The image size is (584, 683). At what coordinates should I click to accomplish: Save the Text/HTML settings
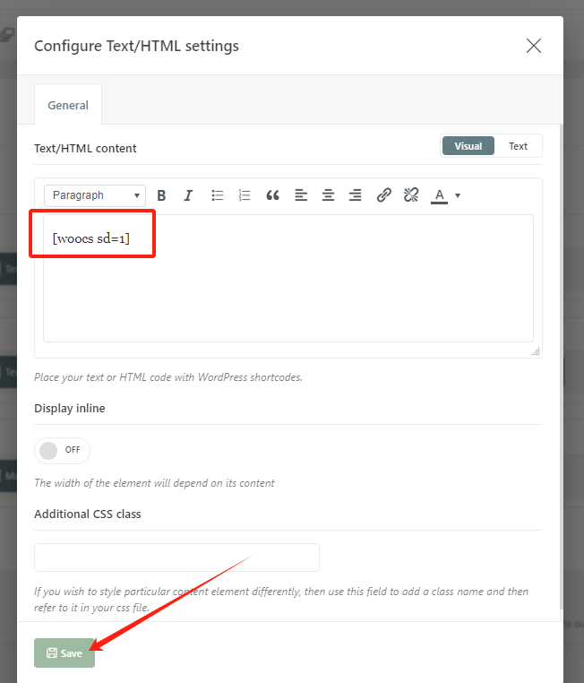(x=64, y=653)
